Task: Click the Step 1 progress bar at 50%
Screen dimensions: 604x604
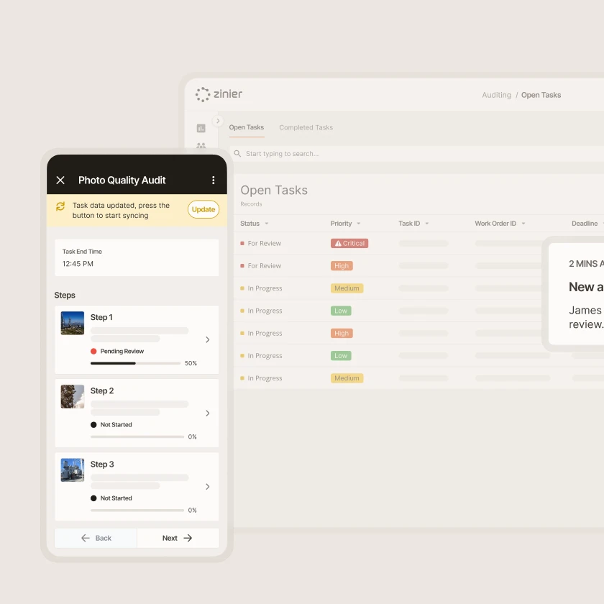Action: click(136, 363)
